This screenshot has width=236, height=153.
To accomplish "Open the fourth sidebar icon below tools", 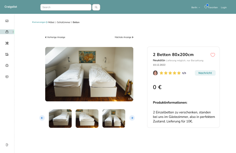I will pyautogui.click(x=7, y=54).
